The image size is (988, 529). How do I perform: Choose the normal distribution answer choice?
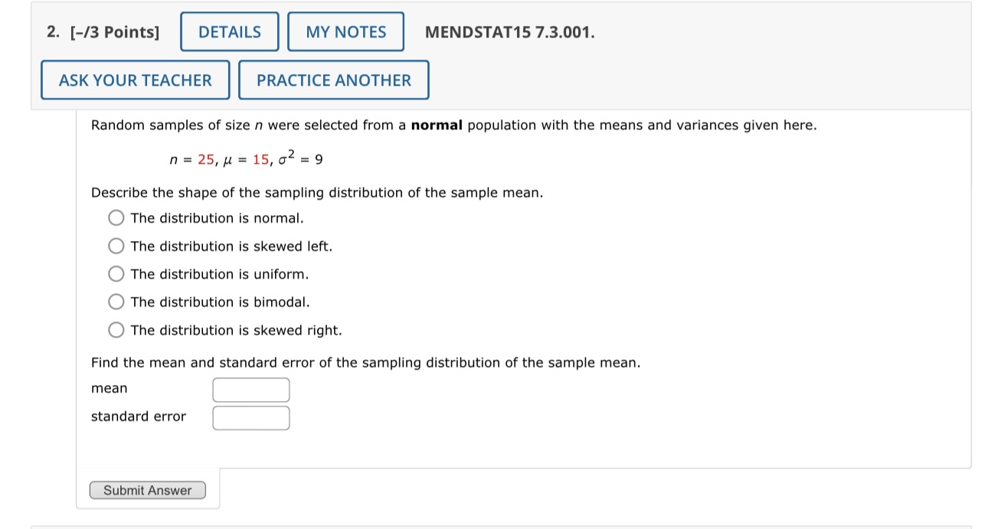116,217
